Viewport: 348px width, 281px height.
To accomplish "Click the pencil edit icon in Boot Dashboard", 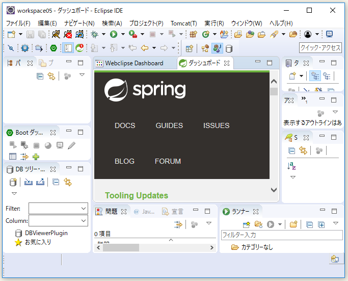I will 71,145.
